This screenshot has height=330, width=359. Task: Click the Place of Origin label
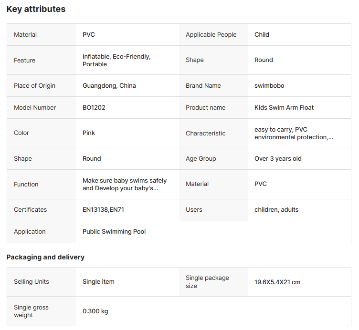34,86
